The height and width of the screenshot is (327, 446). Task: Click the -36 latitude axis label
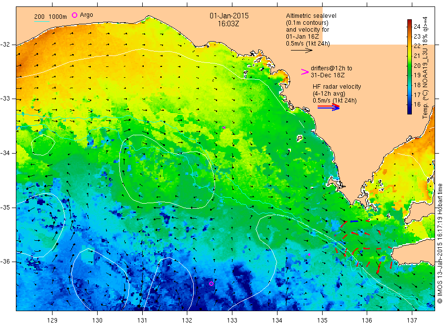[5, 262]
